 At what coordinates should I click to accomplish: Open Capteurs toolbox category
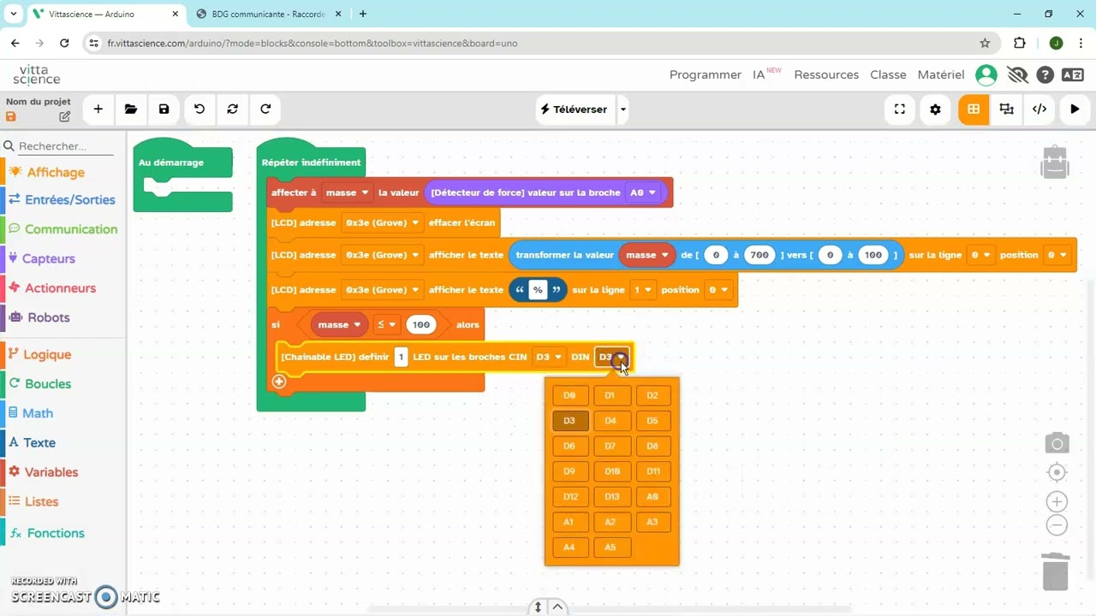coord(49,258)
